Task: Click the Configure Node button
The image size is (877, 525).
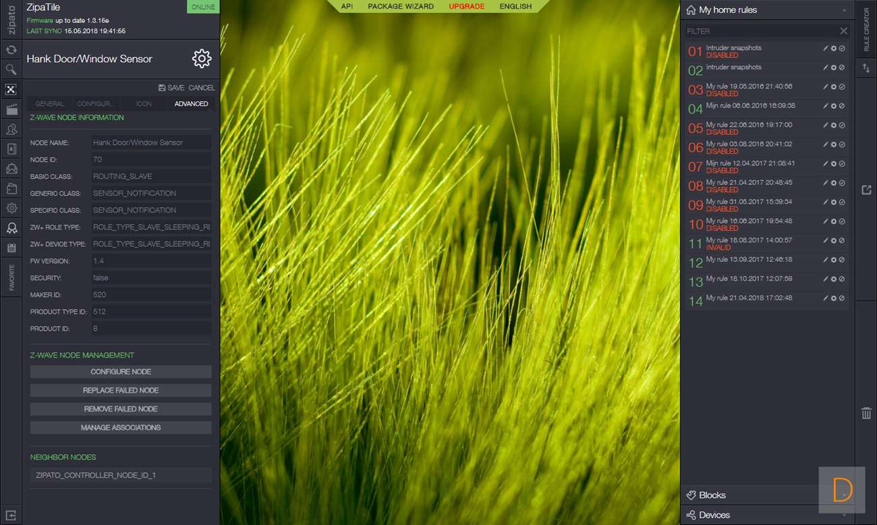Action: [x=121, y=372]
